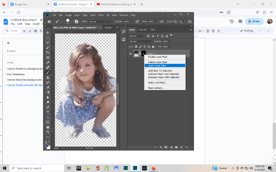Select the Frame tool

pyautogui.click(x=48, y=58)
